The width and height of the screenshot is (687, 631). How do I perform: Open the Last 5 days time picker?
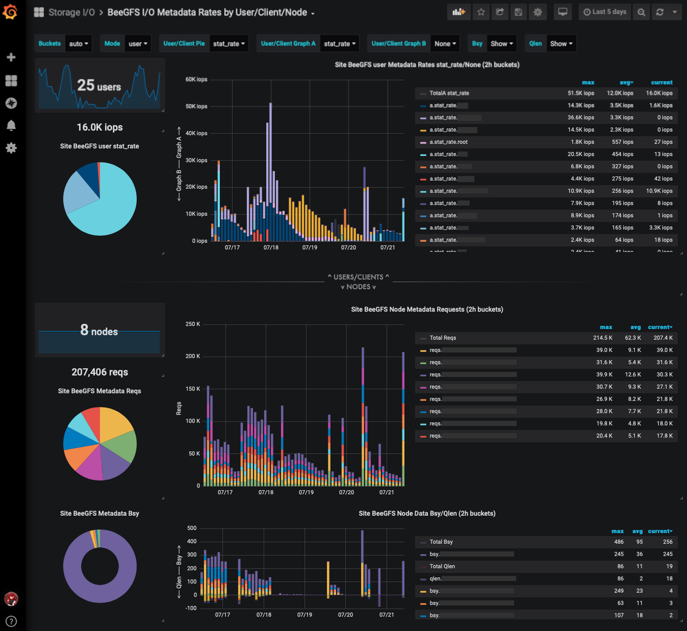605,12
